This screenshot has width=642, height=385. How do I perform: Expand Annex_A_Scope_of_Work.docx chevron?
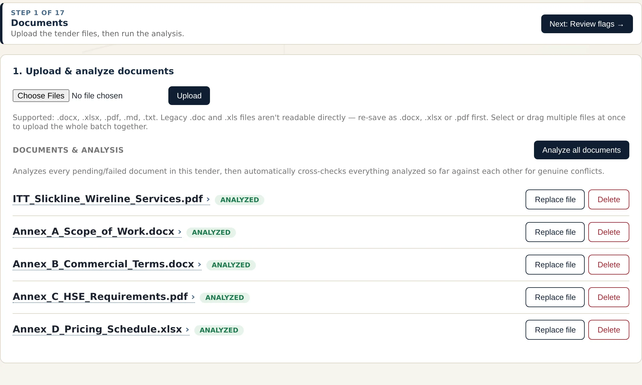pos(180,232)
